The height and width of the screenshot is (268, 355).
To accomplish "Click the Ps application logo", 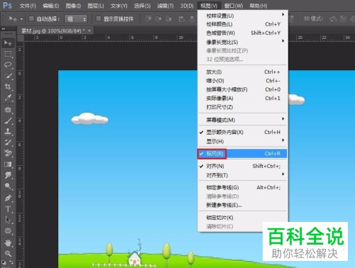I will click(x=7, y=5).
